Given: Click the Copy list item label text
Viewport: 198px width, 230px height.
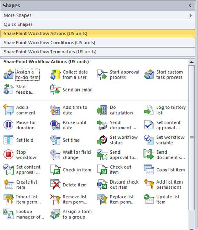Looking at the screenshot, I should pos(170,170).
